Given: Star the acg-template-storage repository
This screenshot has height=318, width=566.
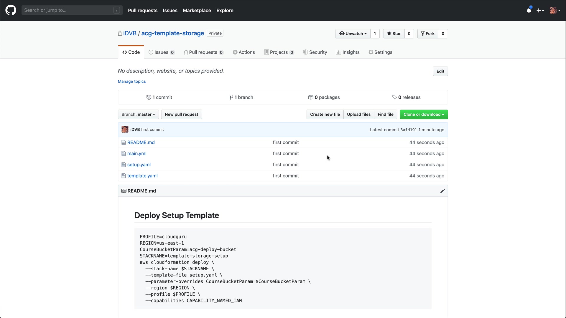Looking at the screenshot, I should click(394, 34).
